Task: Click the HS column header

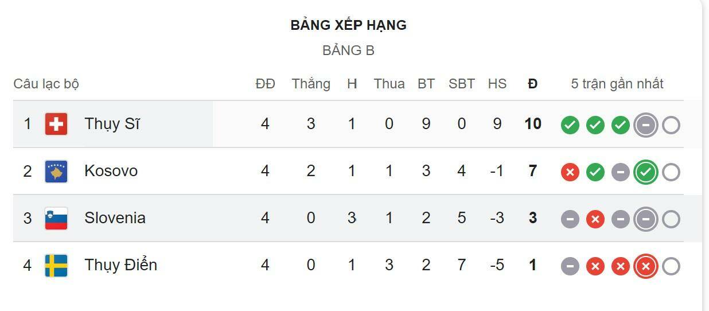Action: [497, 84]
